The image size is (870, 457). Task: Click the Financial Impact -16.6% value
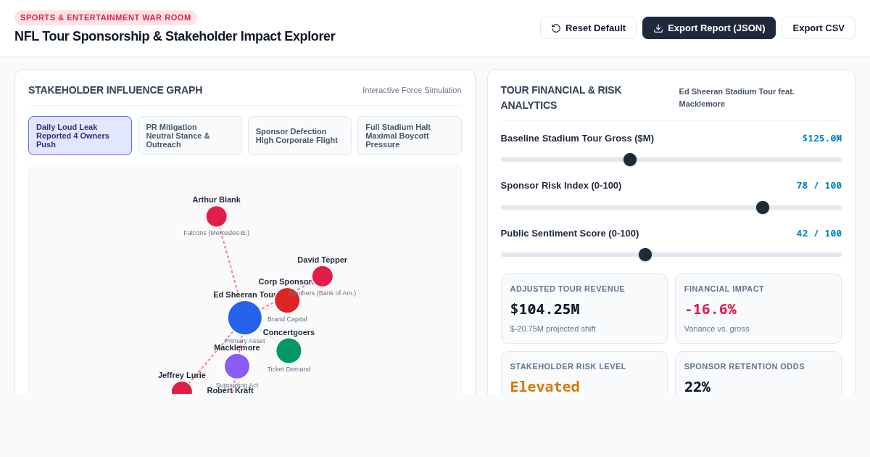click(x=710, y=309)
